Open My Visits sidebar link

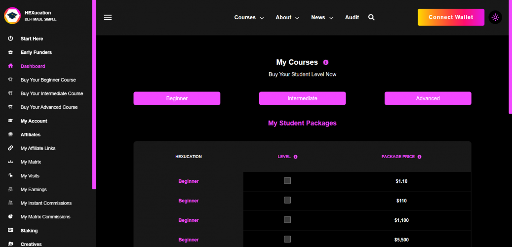point(30,176)
